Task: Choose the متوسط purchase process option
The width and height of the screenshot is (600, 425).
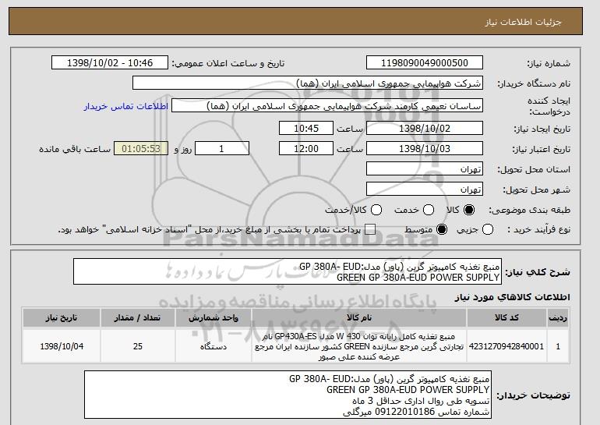Action: [442, 230]
